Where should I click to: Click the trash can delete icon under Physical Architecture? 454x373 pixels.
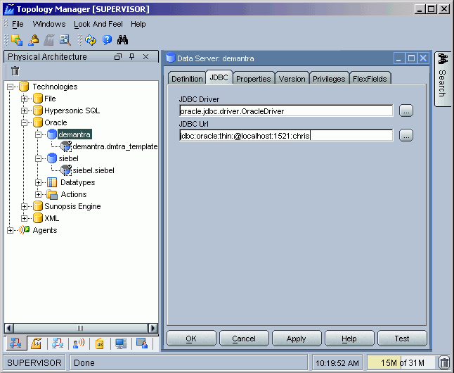pos(15,71)
